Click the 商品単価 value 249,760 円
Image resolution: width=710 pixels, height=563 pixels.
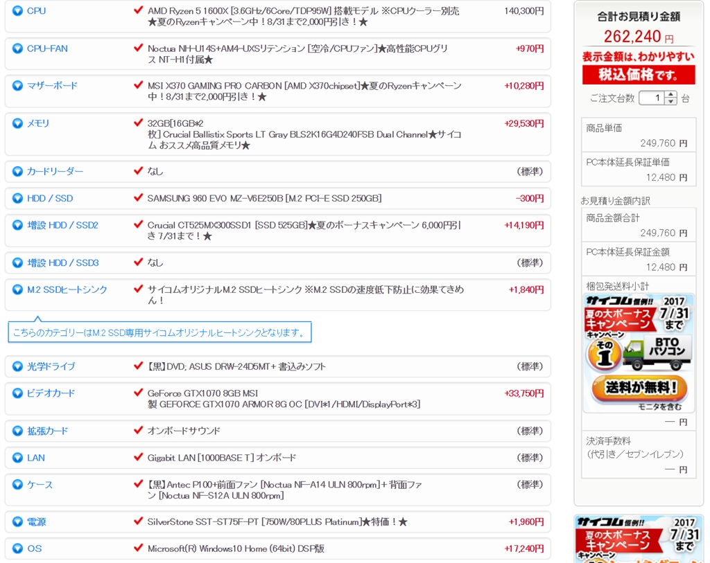pos(664,143)
